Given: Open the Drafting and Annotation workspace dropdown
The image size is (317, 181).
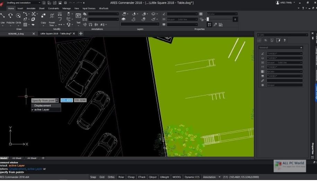Looking at the screenshot, I should [x=23, y=3].
